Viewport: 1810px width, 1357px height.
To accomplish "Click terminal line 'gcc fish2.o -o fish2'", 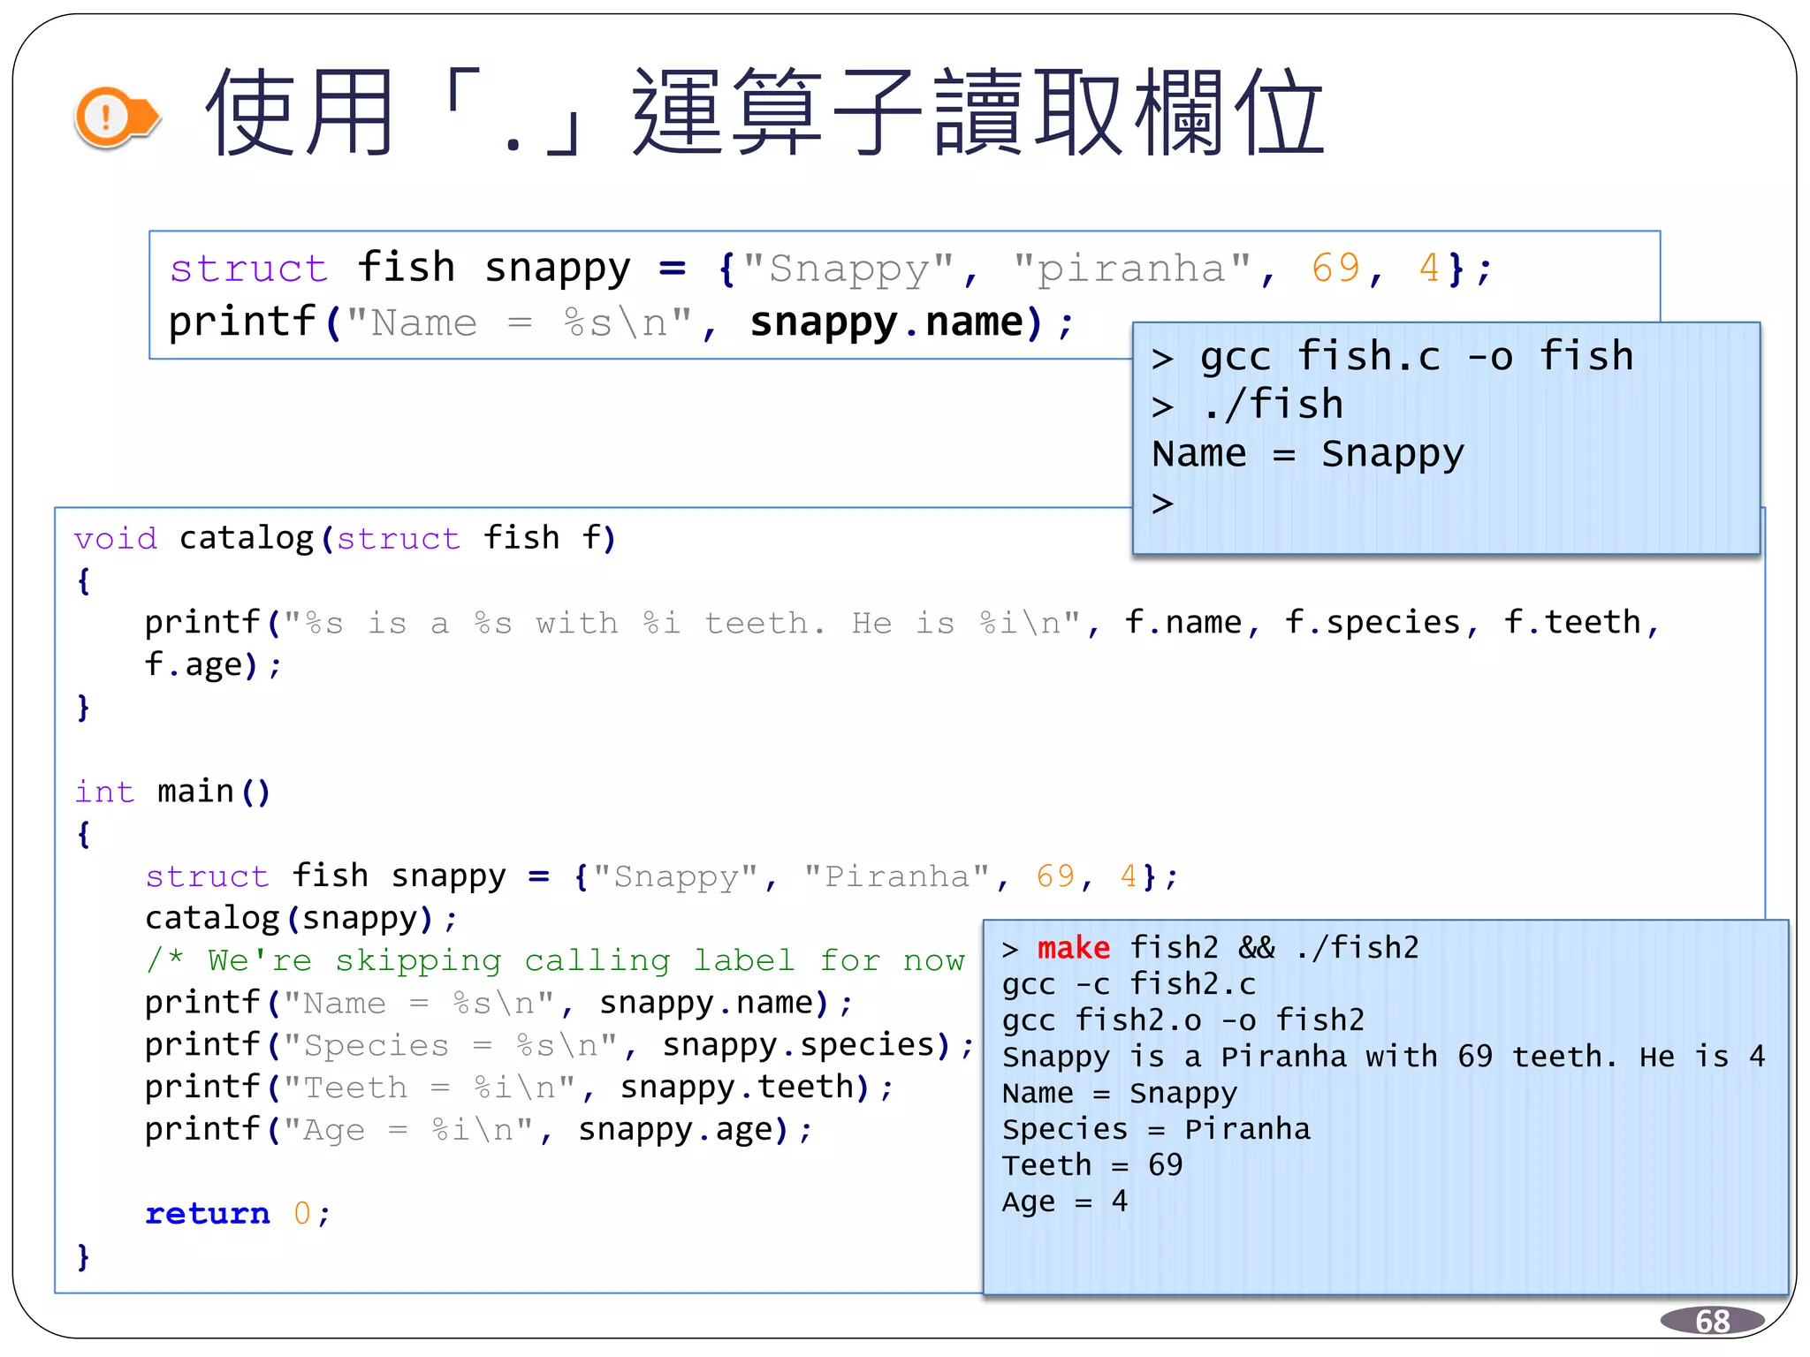I will pyautogui.click(x=1183, y=1020).
